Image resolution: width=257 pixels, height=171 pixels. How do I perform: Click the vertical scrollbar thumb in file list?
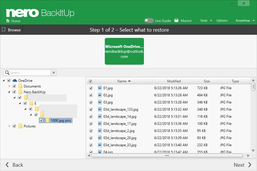tap(253, 87)
